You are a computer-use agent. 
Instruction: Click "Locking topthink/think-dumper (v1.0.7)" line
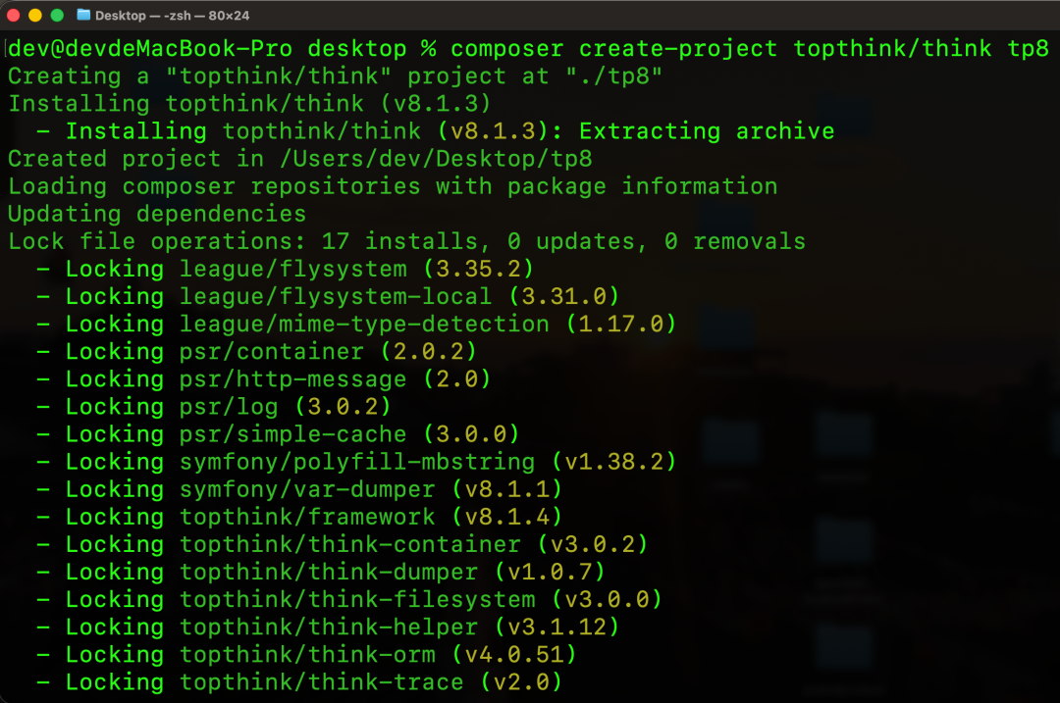coord(321,573)
